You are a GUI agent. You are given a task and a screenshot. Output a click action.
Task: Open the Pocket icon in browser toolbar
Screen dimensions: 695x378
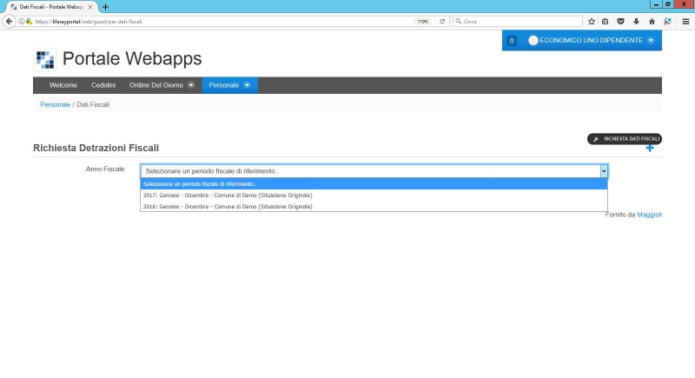pyautogui.click(x=620, y=21)
